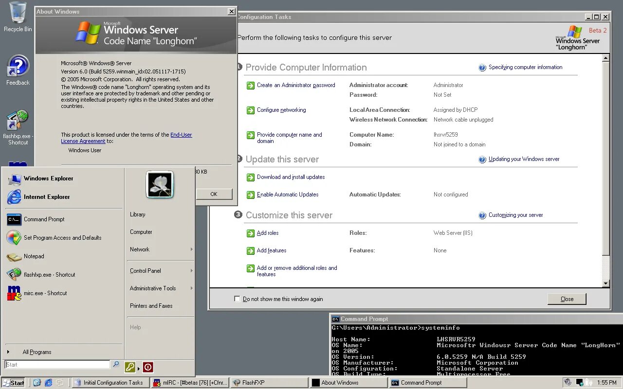Click green arrow icon beside Add roles
This screenshot has height=389, width=623.
tap(251, 233)
